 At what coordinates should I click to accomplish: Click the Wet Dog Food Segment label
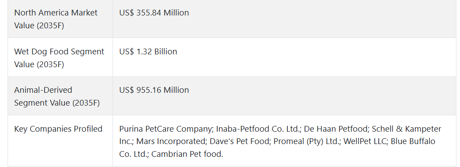59,58
